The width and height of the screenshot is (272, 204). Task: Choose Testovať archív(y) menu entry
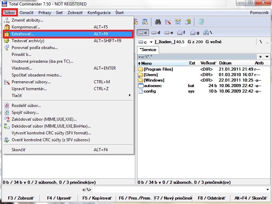point(68,41)
